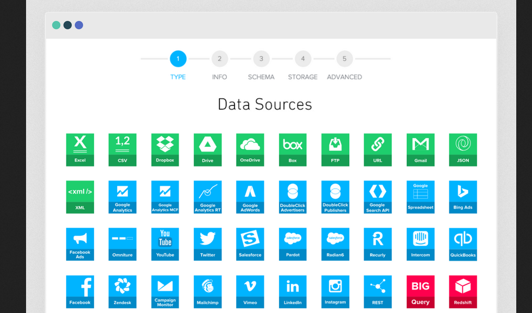Pick Google Analytics as data source

pyautogui.click(x=122, y=197)
